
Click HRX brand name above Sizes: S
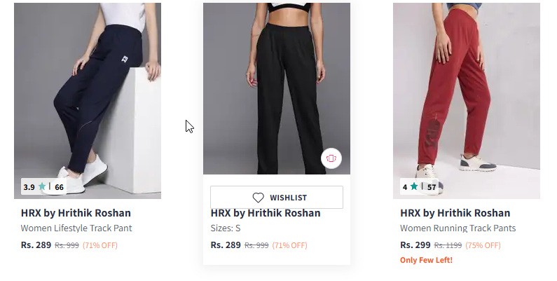266,214
